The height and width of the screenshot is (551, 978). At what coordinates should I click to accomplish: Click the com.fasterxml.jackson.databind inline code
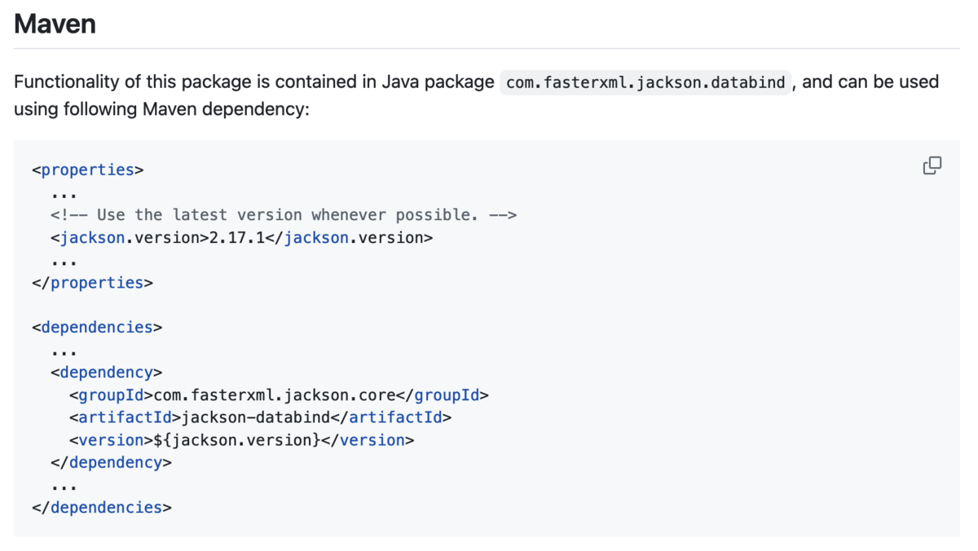[x=645, y=82]
